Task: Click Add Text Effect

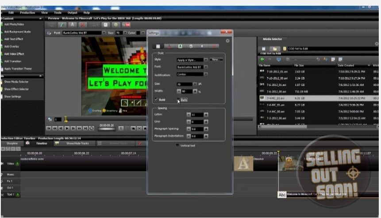Action: click(x=14, y=39)
